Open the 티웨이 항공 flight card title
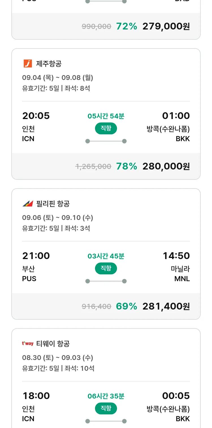The width and height of the screenshot is (212, 428). (x=53, y=344)
